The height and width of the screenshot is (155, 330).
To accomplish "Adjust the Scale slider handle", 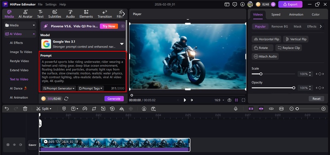I will tap(261, 74).
